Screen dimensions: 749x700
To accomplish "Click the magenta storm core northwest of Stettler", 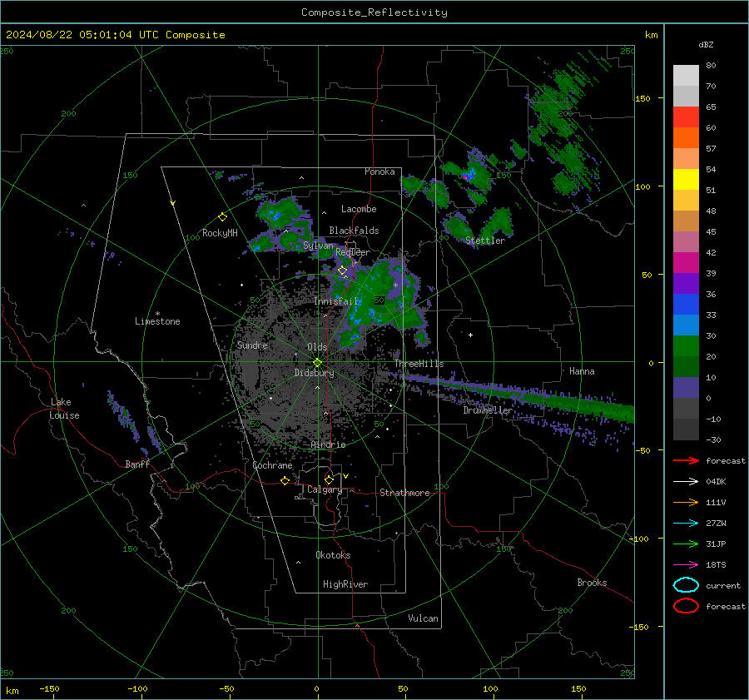I will coord(465,176).
